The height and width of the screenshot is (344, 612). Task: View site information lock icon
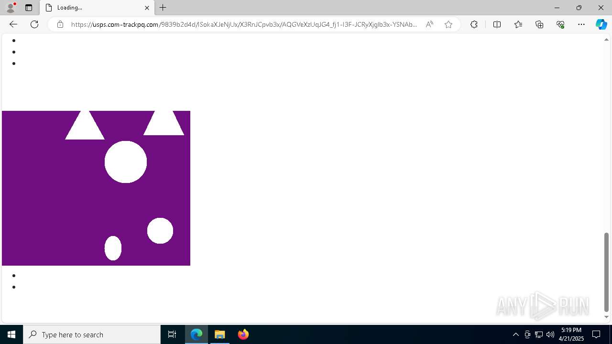60,24
